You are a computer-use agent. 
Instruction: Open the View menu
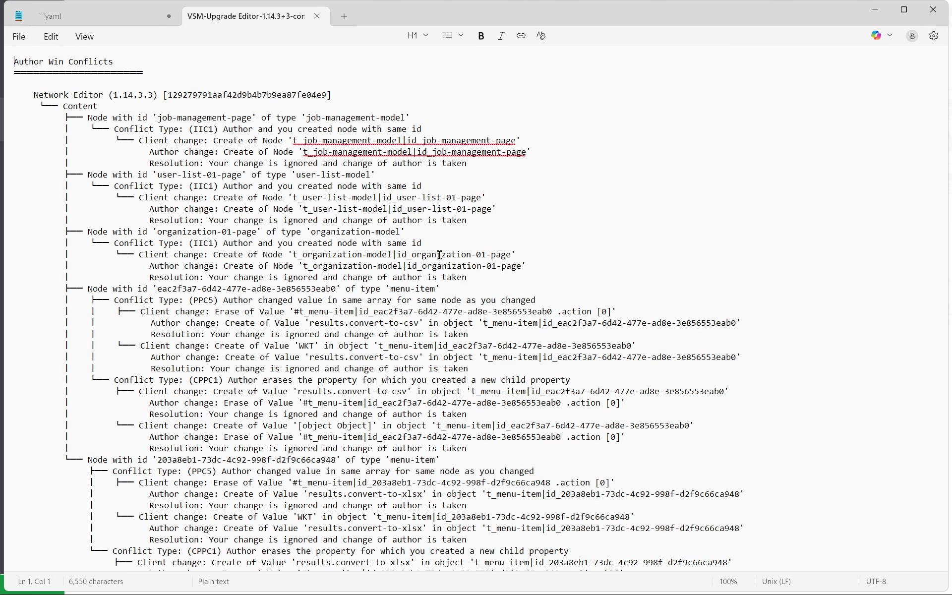tap(84, 37)
